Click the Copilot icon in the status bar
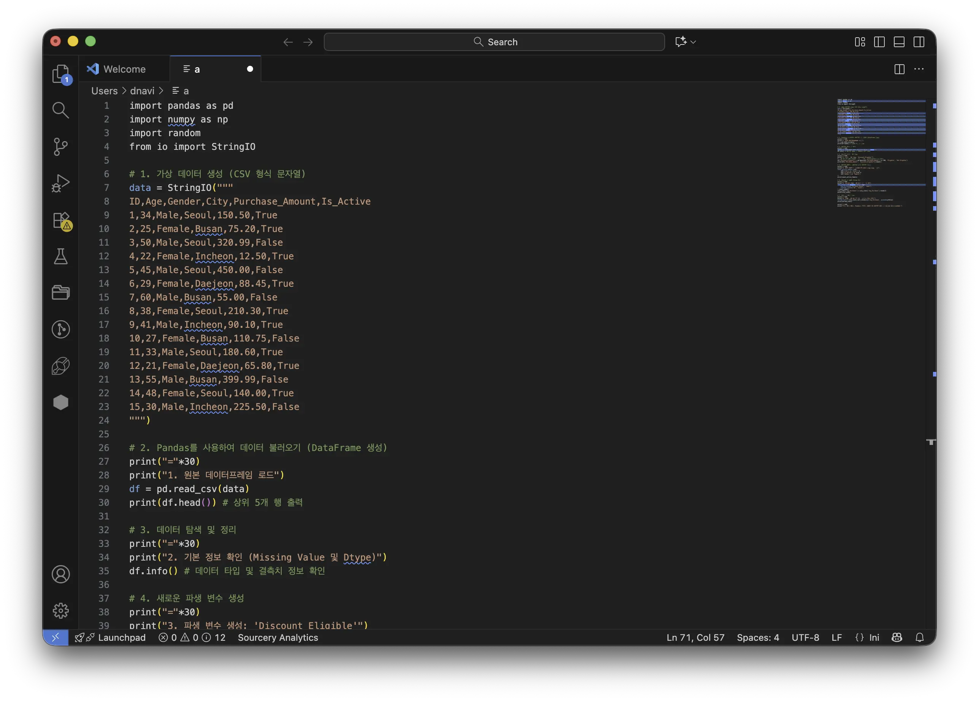The image size is (979, 702). (897, 637)
